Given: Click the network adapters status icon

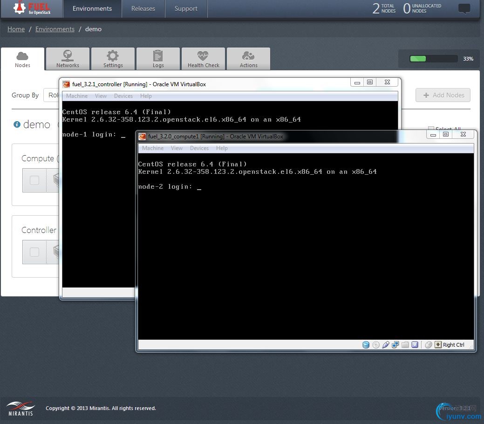Looking at the screenshot, I should coord(395,345).
